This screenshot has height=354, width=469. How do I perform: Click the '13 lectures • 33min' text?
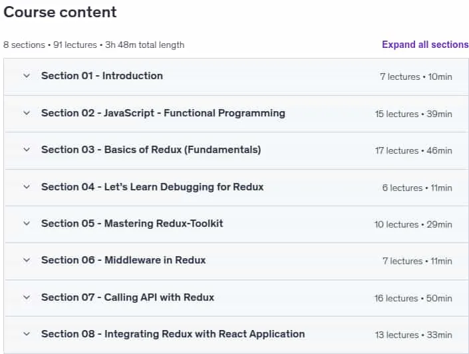pyautogui.click(x=413, y=335)
